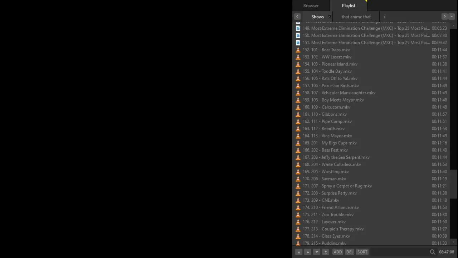Switch to the Playlist tab

349,6
